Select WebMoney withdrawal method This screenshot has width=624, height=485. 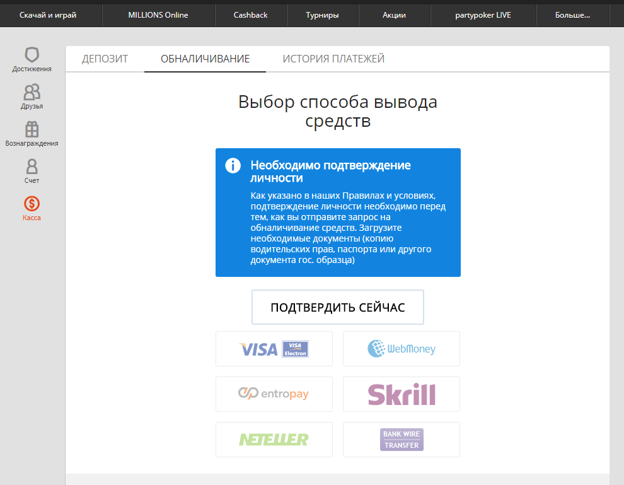coord(402,349)
